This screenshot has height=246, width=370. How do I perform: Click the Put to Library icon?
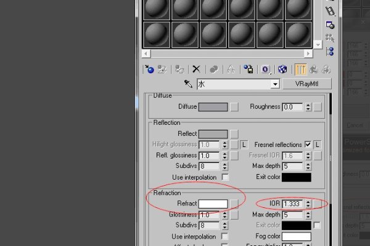point(249,69)
